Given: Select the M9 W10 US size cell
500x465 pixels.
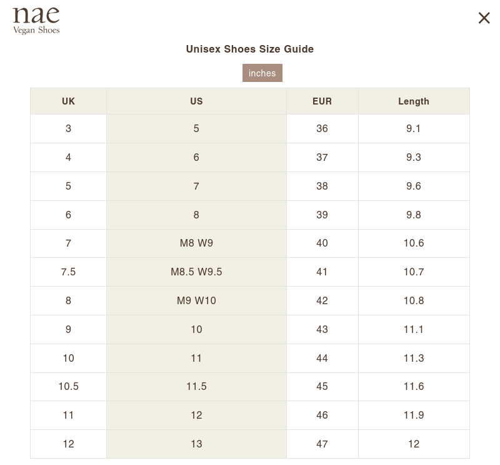Looking at the screenshot, I should point(196,301).
